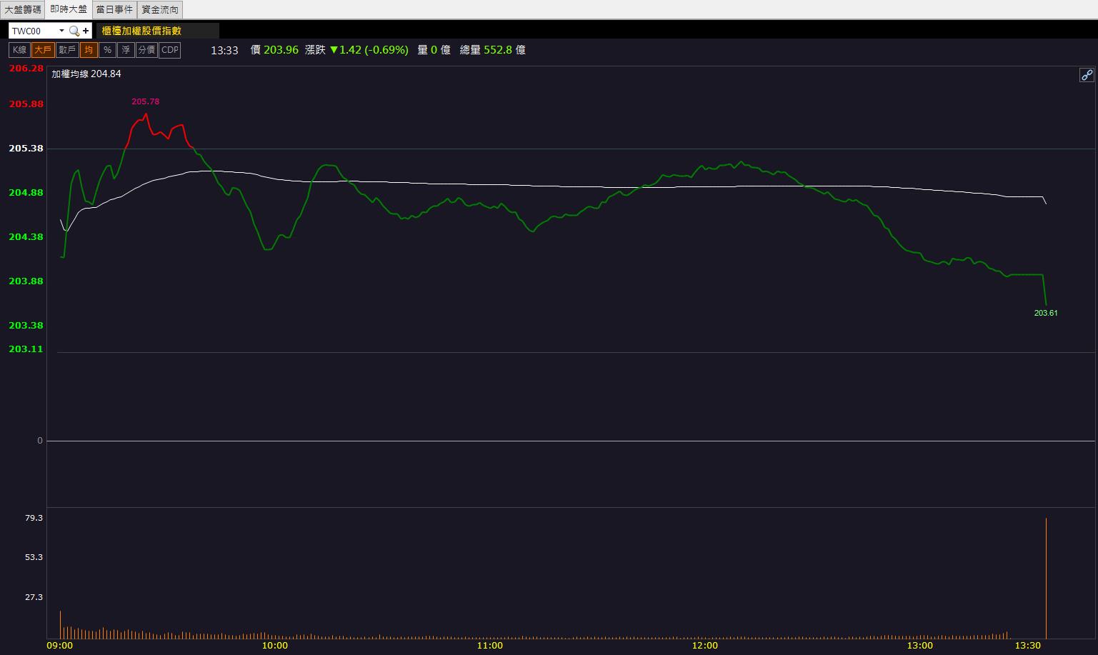Select the 資金流向 tab
The width and height of the screenshot is (1098, 655).
(160, 9)
